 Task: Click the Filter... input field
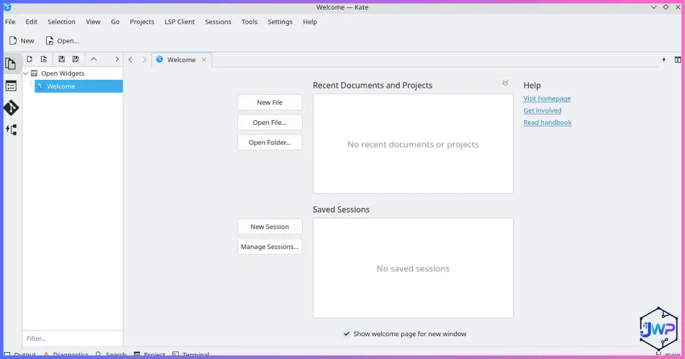pyautogui.click(x=72, y=338)
